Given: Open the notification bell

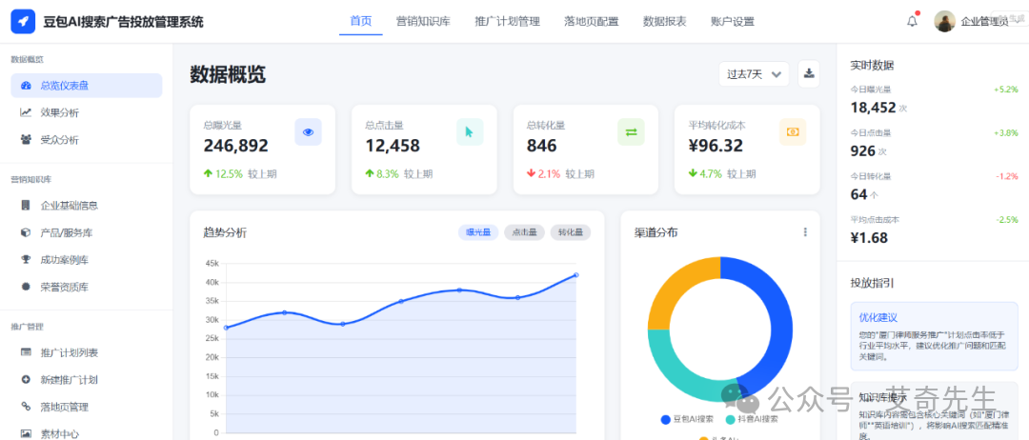Looking at the screenshot, I should coord(912,22).
